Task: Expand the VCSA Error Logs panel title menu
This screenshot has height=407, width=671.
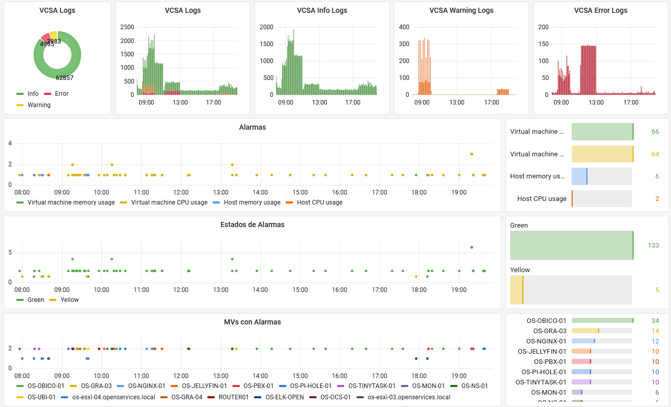Action: (600, 10)
